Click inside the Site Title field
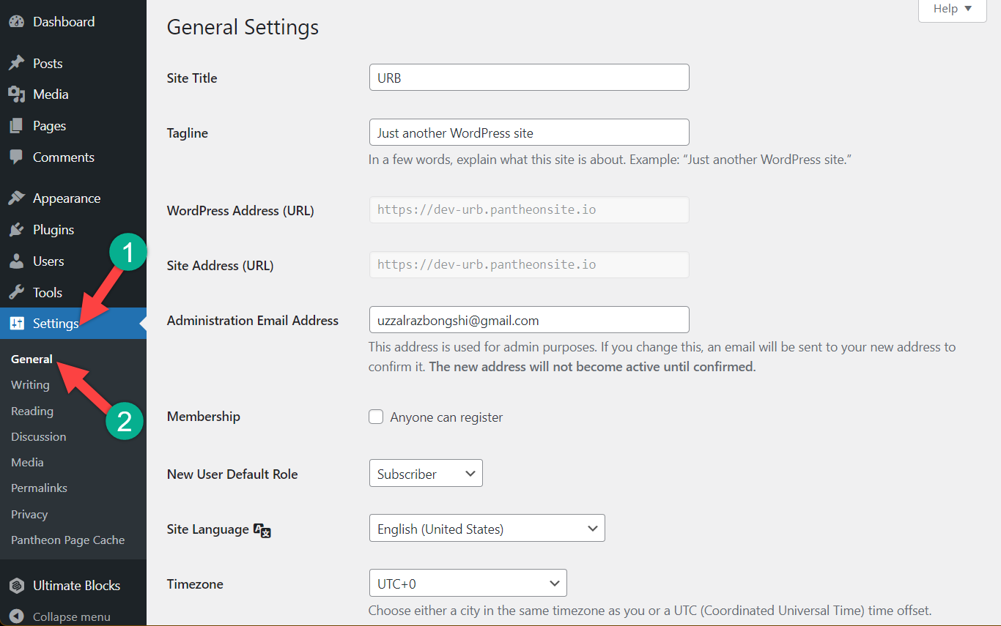The image size is (1001, 626). 528,77
